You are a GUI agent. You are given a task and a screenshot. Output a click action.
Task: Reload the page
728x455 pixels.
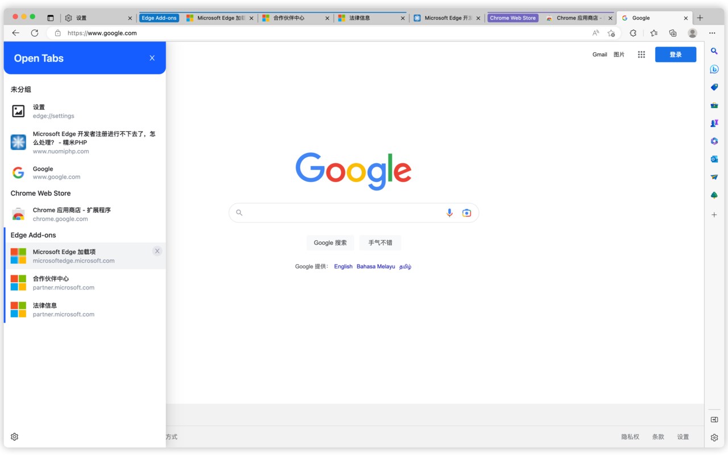tap(35, 33)
